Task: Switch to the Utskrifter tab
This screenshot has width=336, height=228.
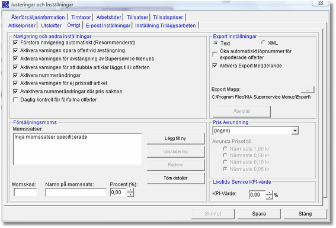Action: (x=51, y=25)
